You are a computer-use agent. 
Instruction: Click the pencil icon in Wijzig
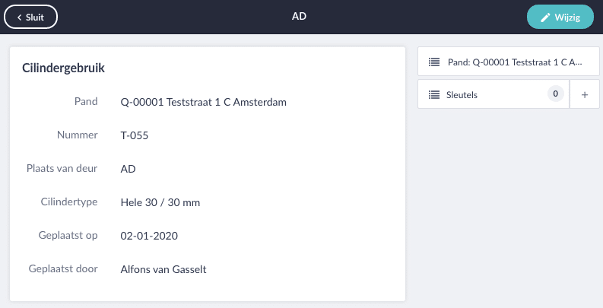[545, 17]
